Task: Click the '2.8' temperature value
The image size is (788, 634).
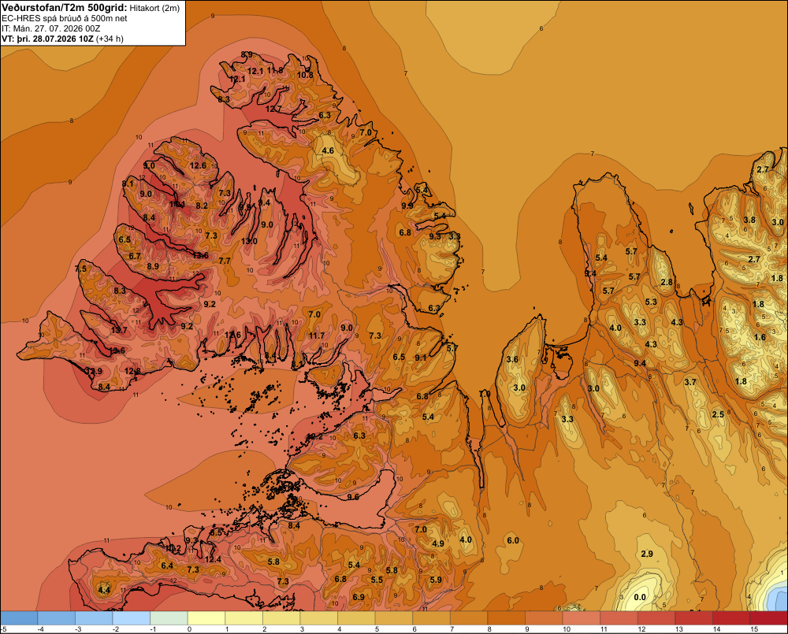Action: [667, 282]
